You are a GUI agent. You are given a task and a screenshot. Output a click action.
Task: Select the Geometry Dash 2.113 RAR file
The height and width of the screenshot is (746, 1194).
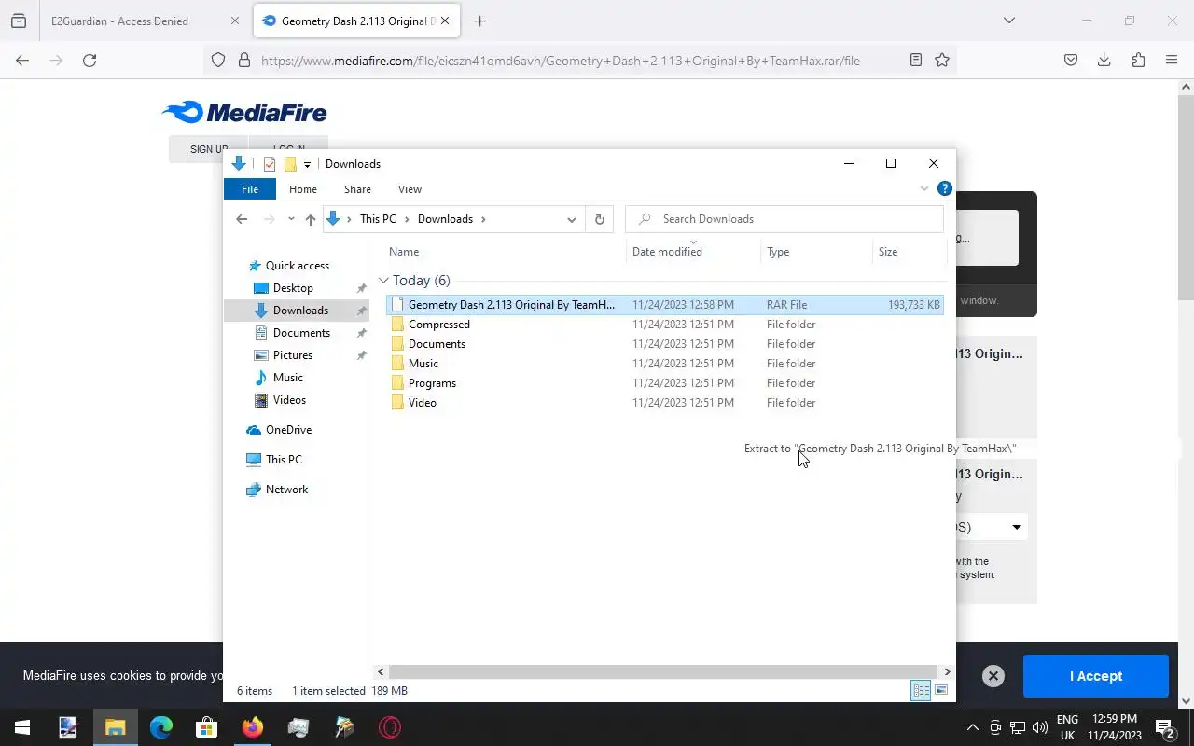(664, 305)
